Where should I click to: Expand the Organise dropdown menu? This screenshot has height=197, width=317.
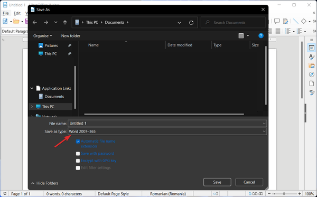(42, 36)
